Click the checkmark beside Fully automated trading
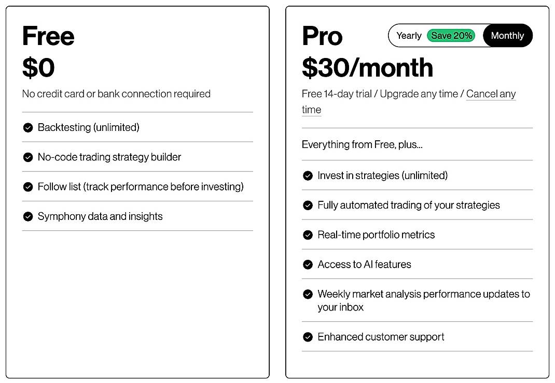This screenshot has height=383, width=555. pyautogui.click(x=307, y=205)
